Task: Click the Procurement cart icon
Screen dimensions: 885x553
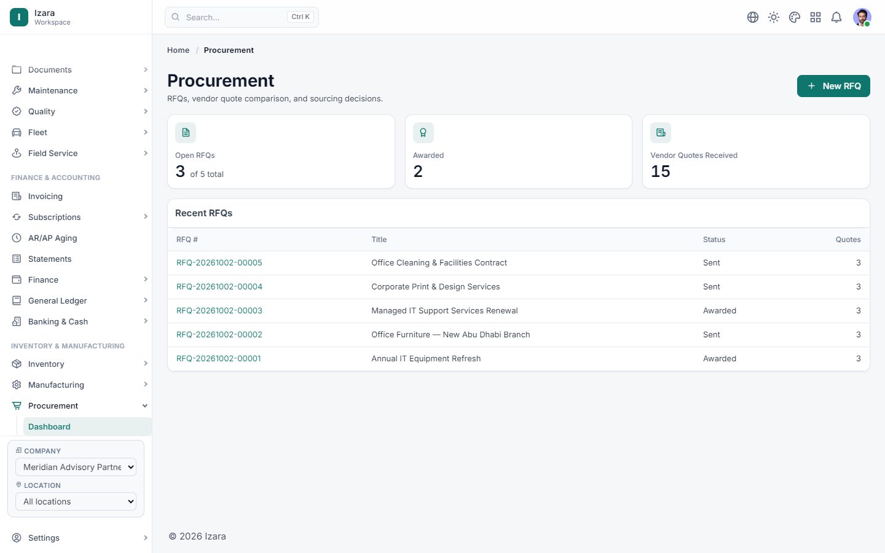Action: (17, 406)
